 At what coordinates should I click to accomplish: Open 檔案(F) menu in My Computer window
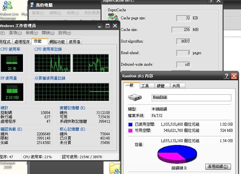38,13
